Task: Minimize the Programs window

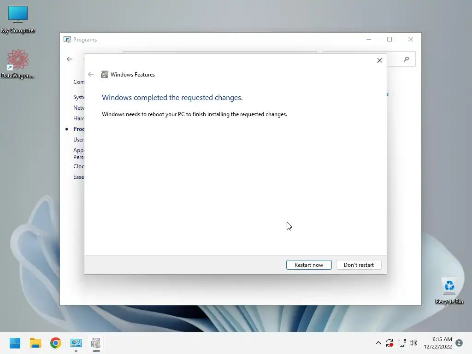Action: [x=369, y=40]
